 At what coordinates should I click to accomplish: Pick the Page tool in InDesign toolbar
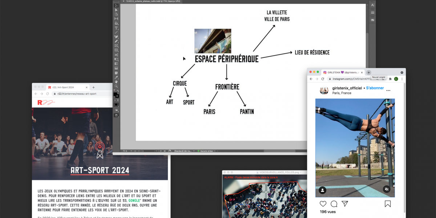tap(116, 14)
